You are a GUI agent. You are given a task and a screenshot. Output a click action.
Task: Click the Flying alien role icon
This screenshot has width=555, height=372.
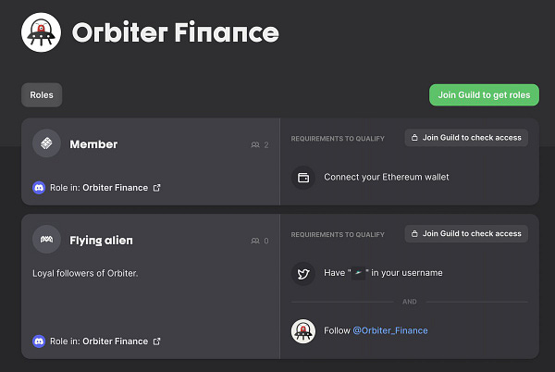pyautogui.click(x=47, y=240)
